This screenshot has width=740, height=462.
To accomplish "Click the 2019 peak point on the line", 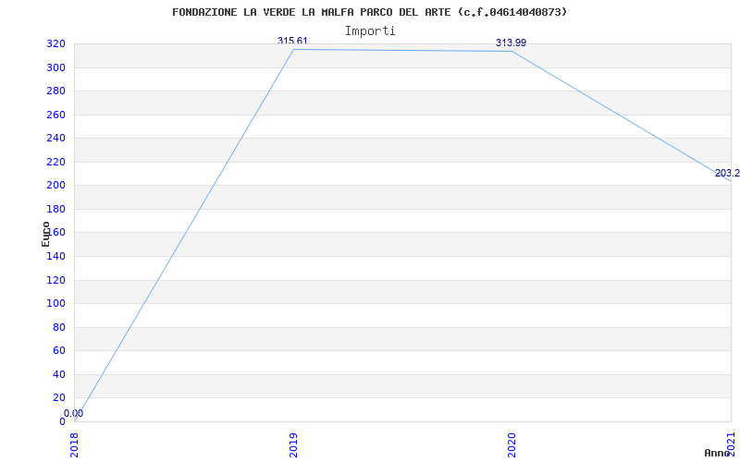I will pyautogui.click(x=293, y=49).
